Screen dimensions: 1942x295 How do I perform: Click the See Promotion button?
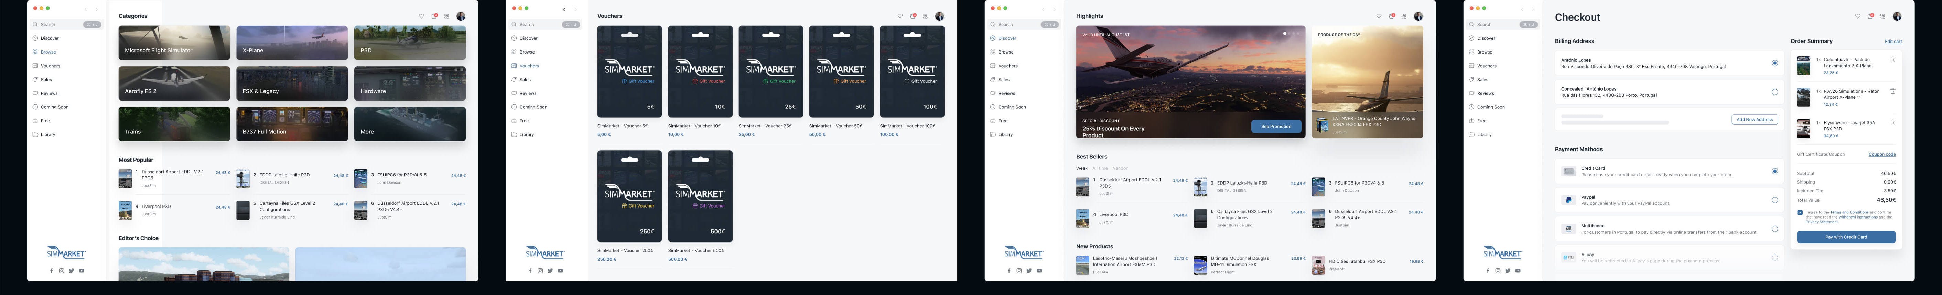click(x=1276, y=127)
